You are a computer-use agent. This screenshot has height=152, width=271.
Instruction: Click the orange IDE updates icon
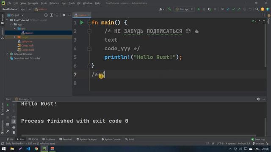tap(263, 9)
